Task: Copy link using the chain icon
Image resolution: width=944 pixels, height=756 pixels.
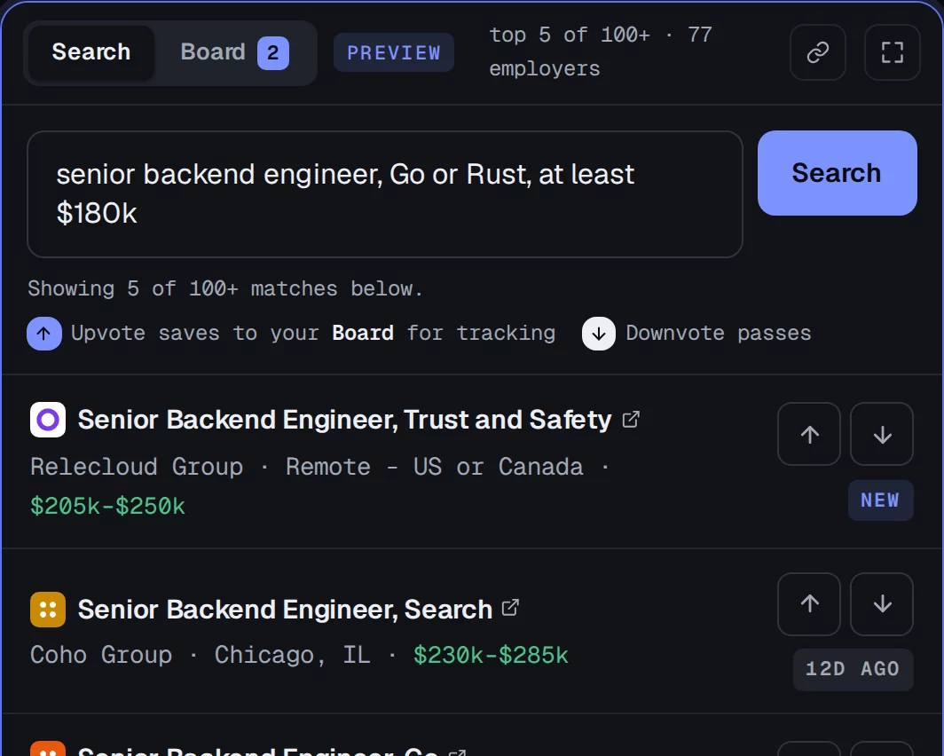Action: coord(818,52)
